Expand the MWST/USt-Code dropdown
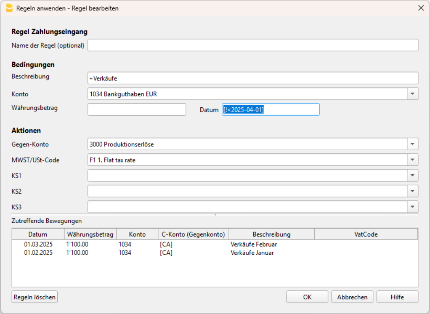Viewport: 430px width, 314px height. tap(413, 160)
